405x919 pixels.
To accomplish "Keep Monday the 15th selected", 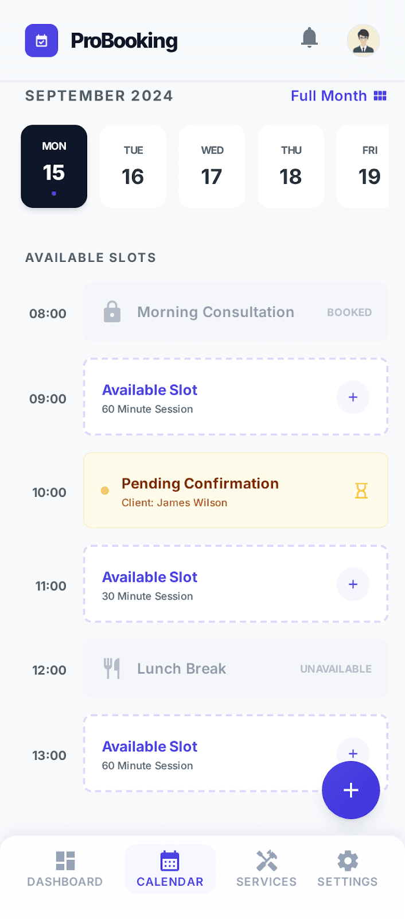I will (54, 166).
